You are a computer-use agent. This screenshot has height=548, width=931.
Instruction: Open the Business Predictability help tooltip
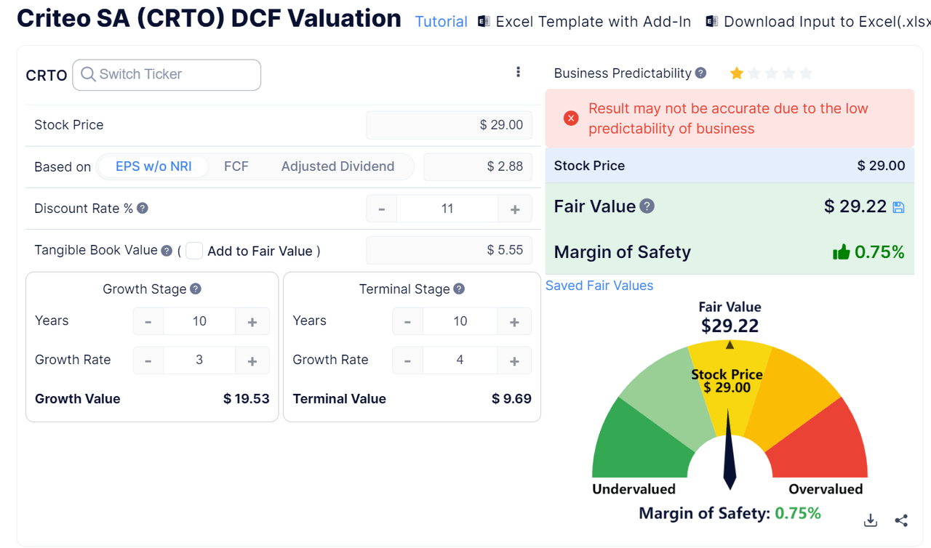pyautogui.click(x=700, y=73)
